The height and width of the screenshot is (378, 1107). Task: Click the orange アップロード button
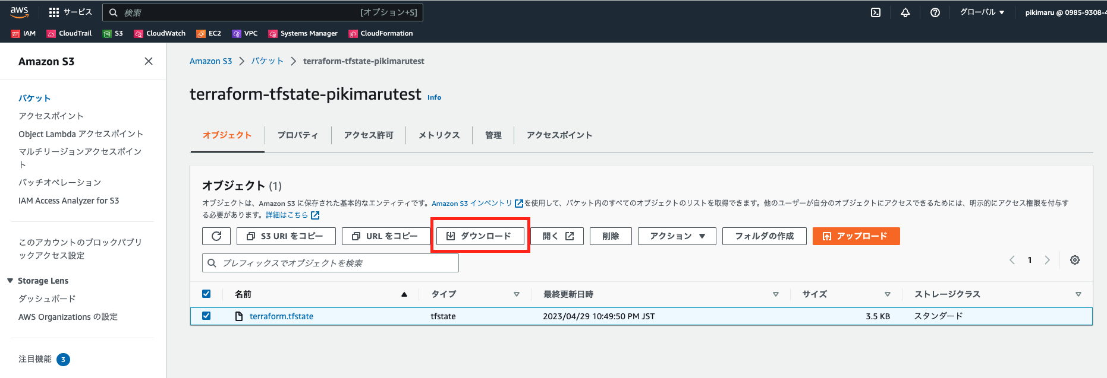(x=856, y=236)
